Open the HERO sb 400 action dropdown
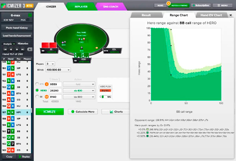The width and height of the screenshot is (236, 161). tap(79, 91)
